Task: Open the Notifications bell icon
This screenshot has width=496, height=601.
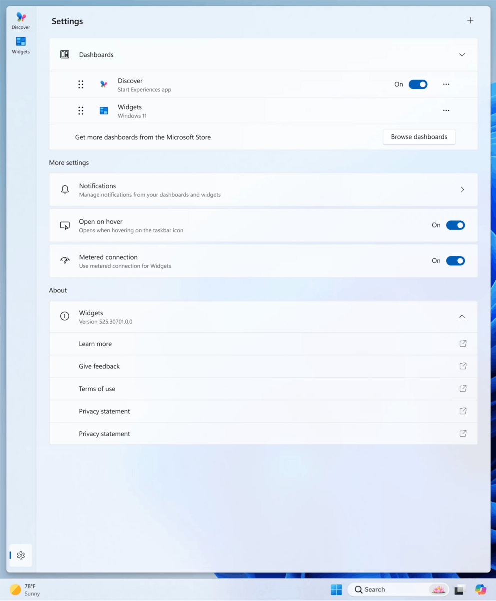Action: 65,189
